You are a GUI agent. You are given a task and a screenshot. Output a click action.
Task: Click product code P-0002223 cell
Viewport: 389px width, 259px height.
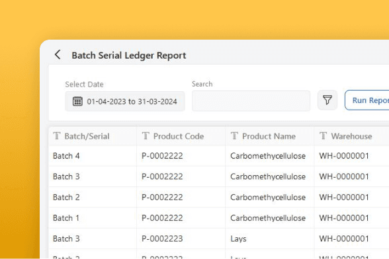click(x=162, y=239)
